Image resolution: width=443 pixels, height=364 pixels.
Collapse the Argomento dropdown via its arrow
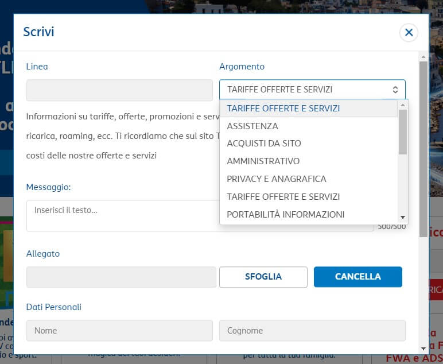[395, 90]
